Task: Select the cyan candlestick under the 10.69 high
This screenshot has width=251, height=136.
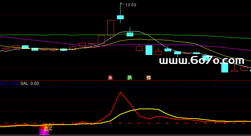Action: (120, 17)
